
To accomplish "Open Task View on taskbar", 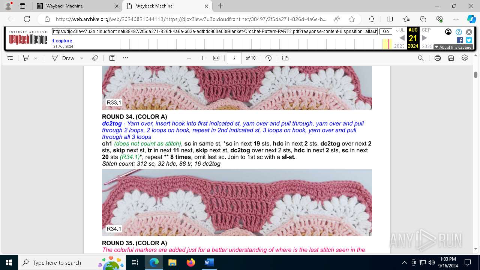I will [x=135, y=262].
